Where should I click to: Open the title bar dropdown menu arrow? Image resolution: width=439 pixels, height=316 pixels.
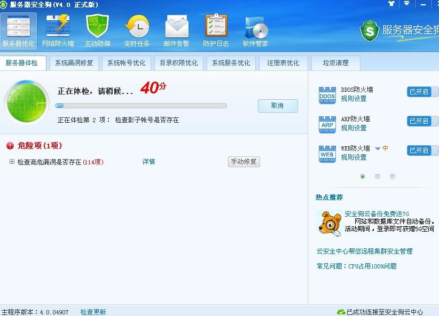click(406, 3)
